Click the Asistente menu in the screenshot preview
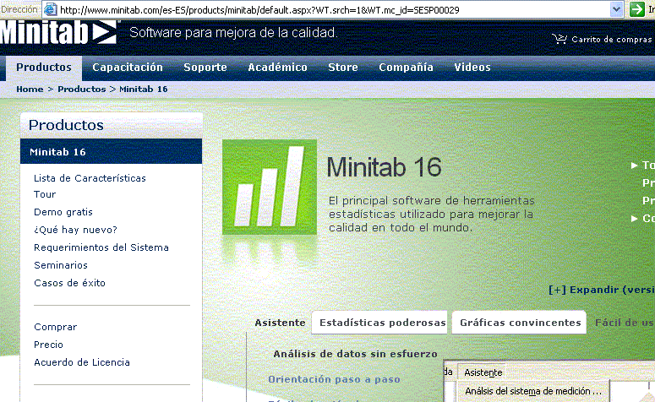 pyautogui.click(x=483, y=372)
